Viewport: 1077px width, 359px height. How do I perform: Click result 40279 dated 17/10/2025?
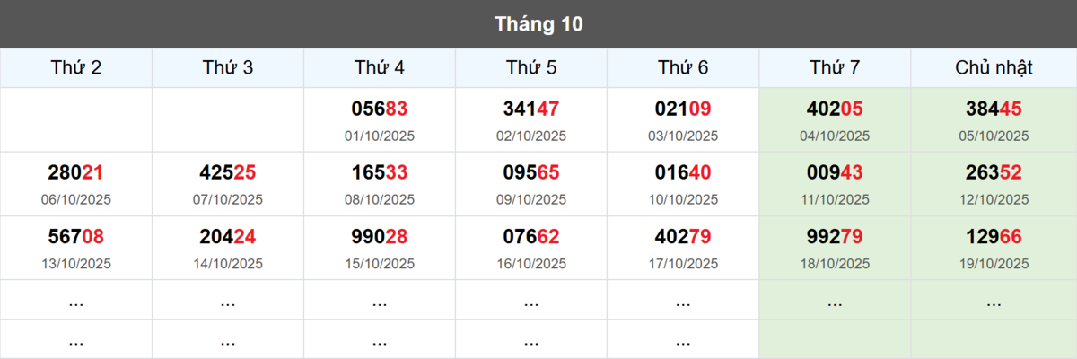tap(683, 237)
